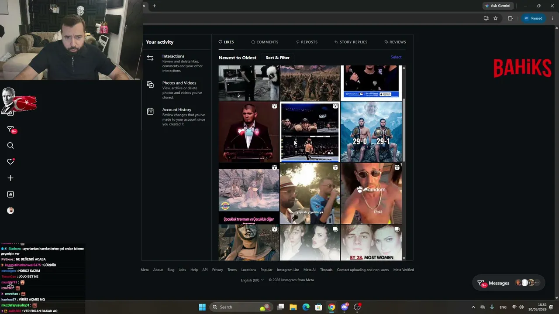This screenshot has height=314, width=559.
Task: Open the man at podium thumbnail
Action: (x=248, y=132)
